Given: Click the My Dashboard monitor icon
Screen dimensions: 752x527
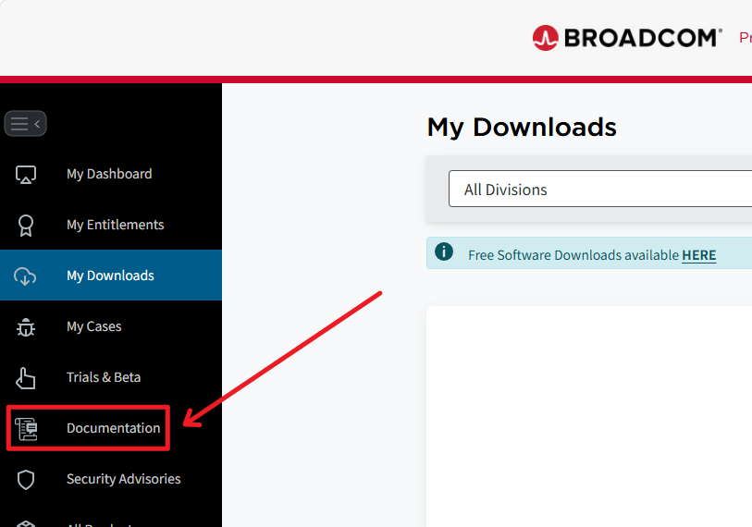Looking at the screenshot, I should pos(26,174).
